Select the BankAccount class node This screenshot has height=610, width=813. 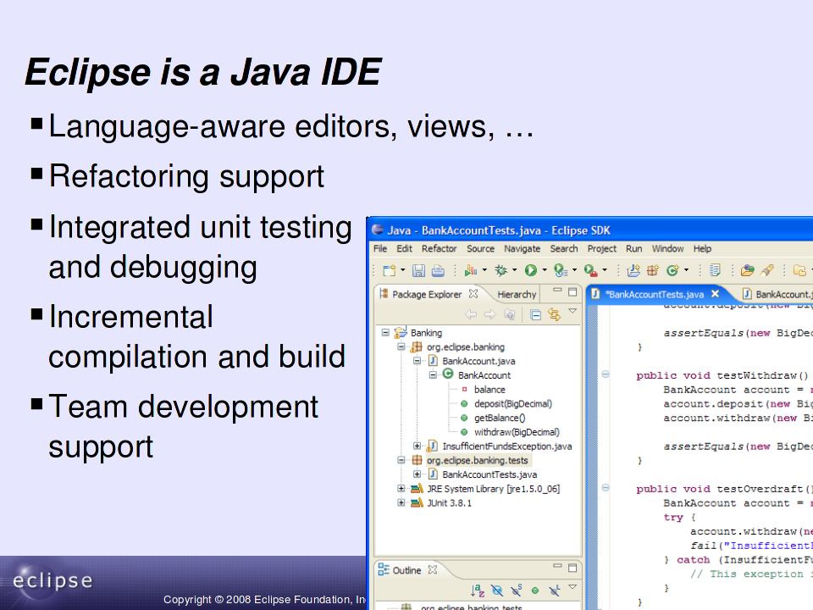[x=484, y=375]
